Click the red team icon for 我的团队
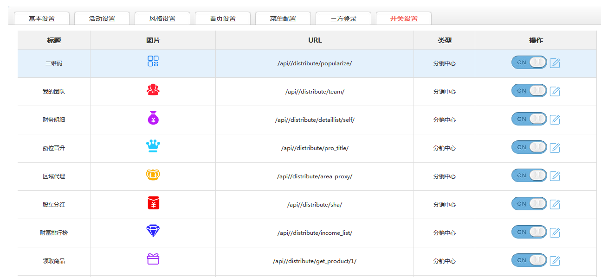 (x=153, y=90)
